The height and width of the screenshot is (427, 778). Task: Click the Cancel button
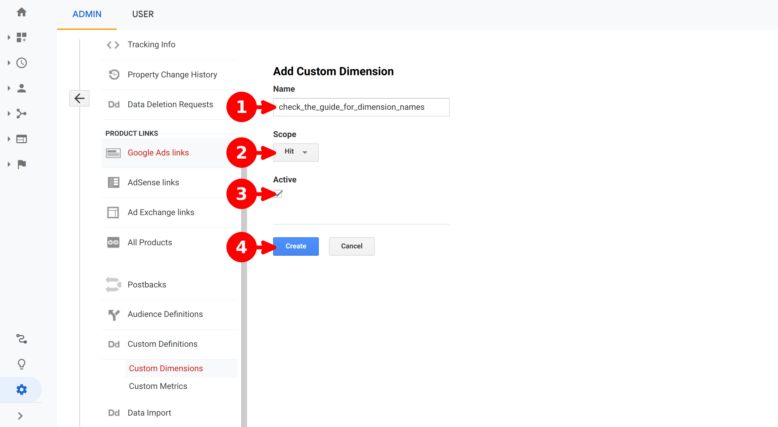click(x=352, y=246)
